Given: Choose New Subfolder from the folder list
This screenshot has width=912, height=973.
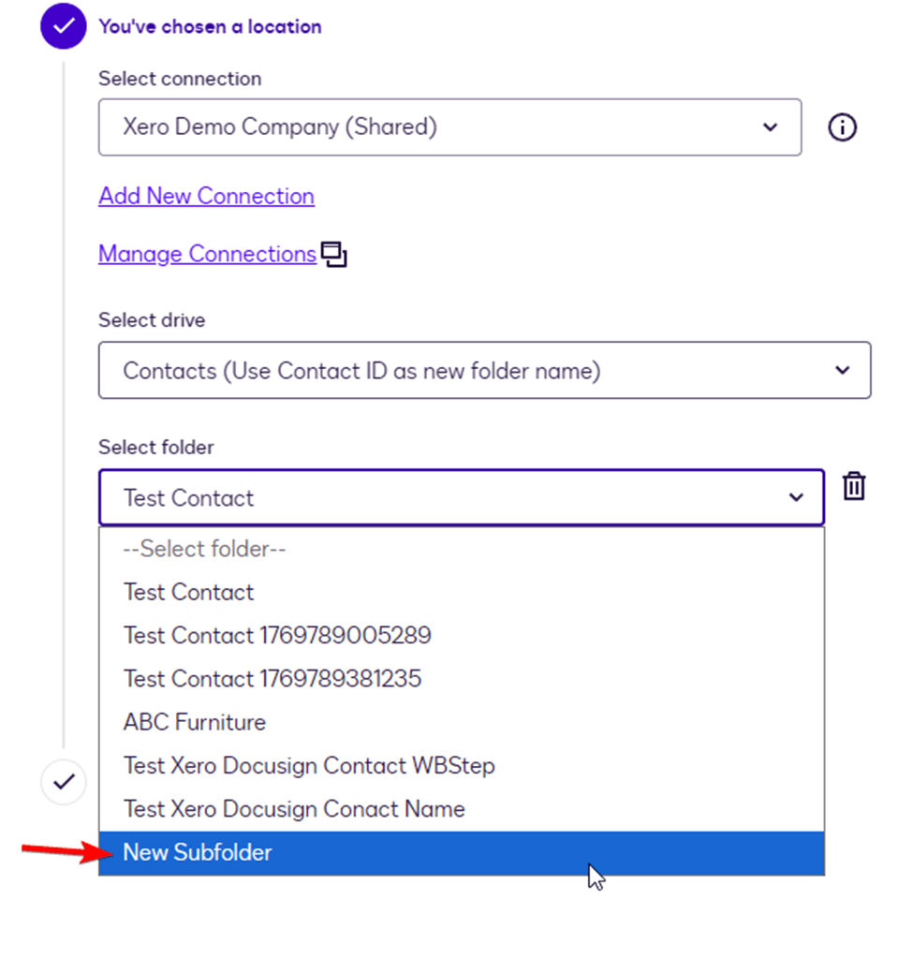Looking at the screenshot, I should pyautogui.click(x=198, y=853).
